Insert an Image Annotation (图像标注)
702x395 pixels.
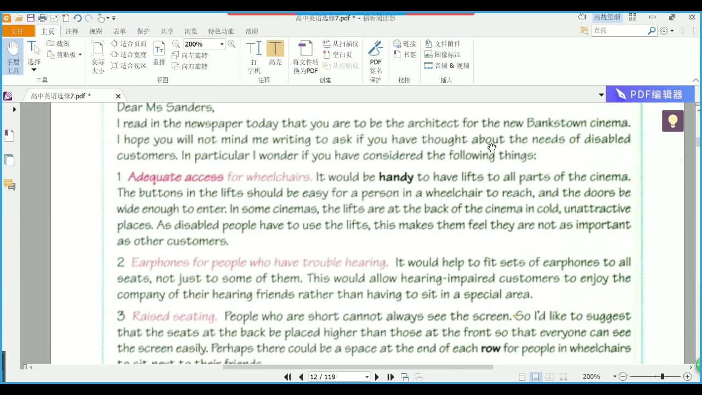(x=443, y=54)
